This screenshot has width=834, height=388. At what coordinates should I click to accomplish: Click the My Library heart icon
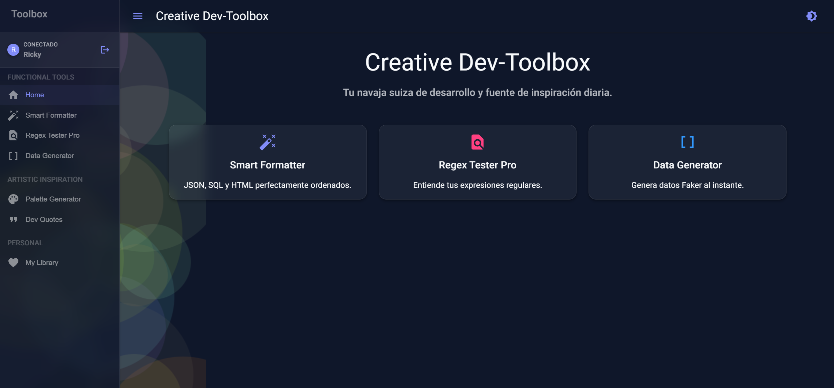(13, 263)
